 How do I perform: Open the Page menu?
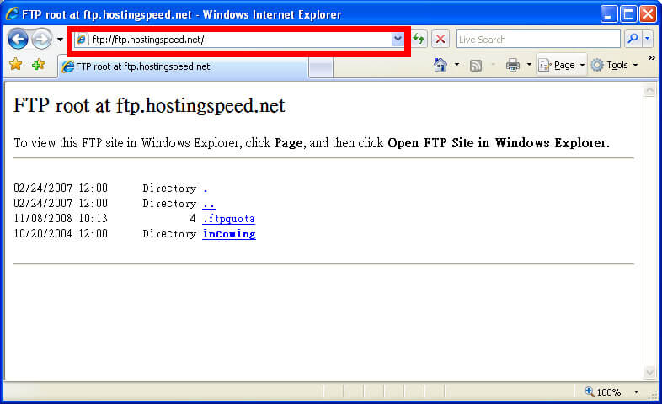point(562,65)
